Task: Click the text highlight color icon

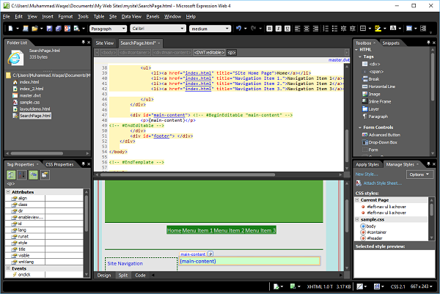Action: (x=378, y=29)
